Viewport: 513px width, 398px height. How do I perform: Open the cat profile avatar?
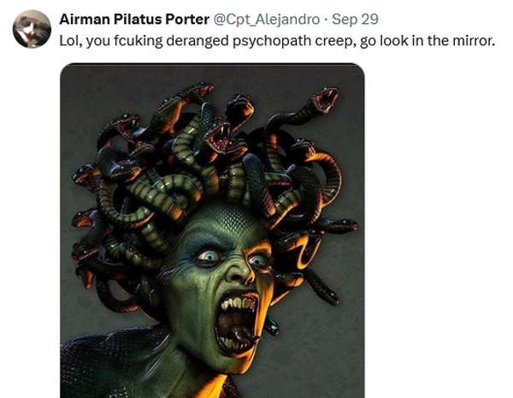(x=32, y=29)
